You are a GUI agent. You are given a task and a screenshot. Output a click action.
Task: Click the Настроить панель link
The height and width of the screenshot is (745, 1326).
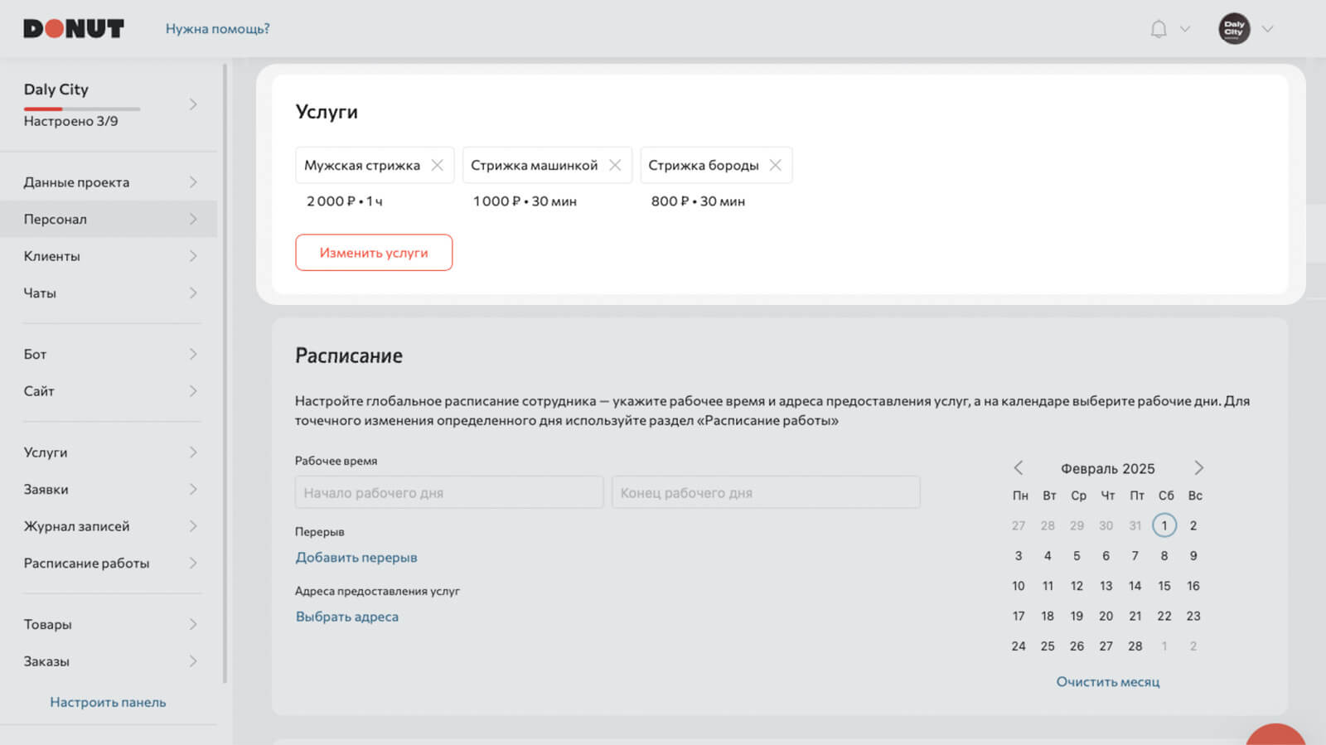coord(108,702)
